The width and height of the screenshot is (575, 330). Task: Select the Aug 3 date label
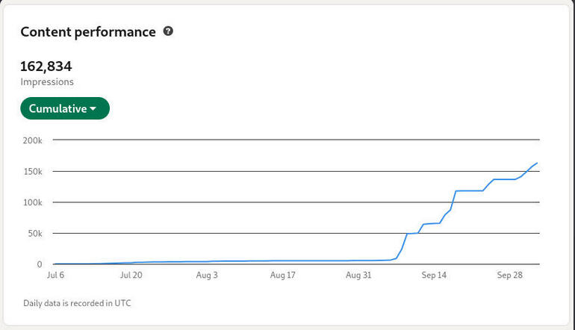coord(207,275)
